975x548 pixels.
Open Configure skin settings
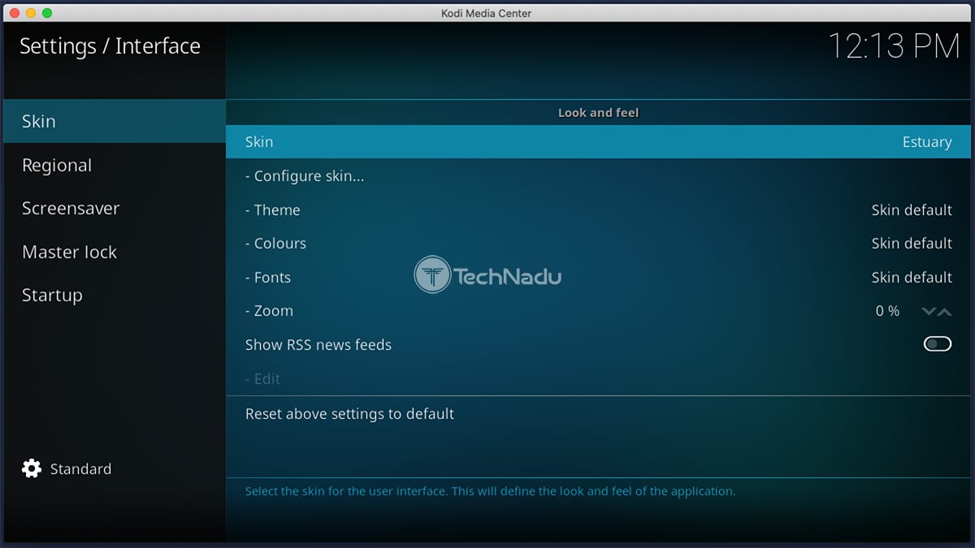[599, 175]
